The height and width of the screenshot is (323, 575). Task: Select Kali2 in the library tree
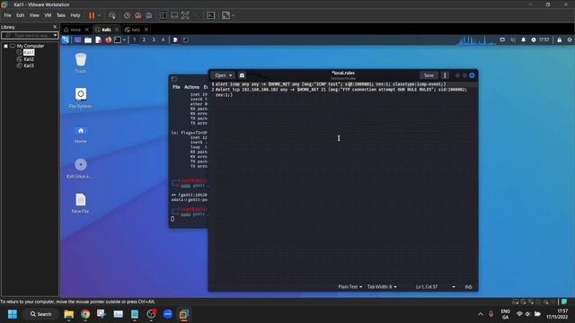click(x=29, y=59)
